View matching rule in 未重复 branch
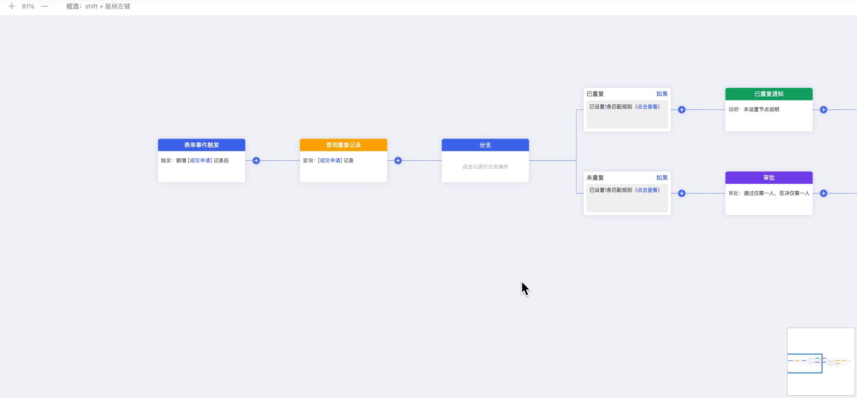Image resolution: width=857 pixels, height=398 pixels. pyautogui.click(x=648, y=190)
